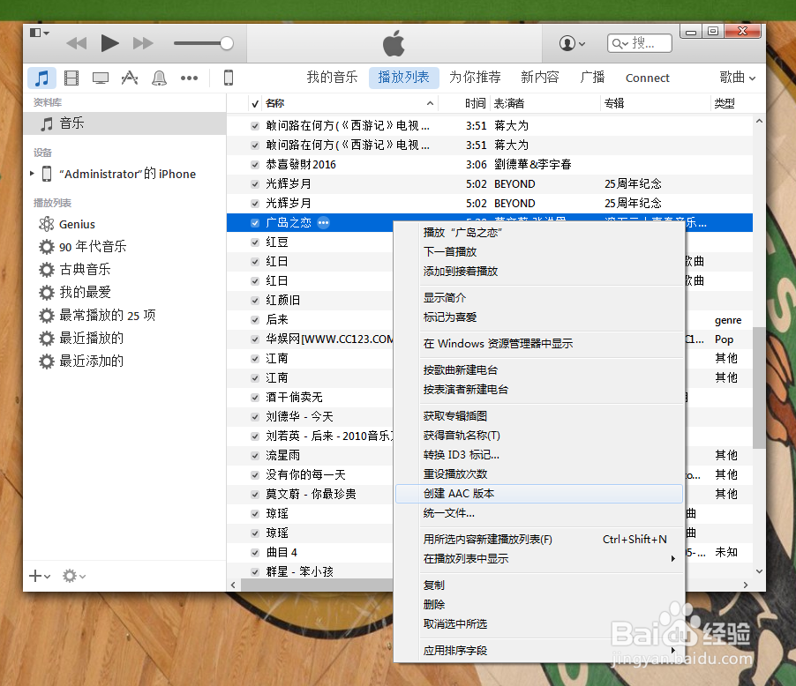The height and width of the screenshot is (686, 796).
Task: Switch to 我的音乐 tab
Action: coord(332,78)
